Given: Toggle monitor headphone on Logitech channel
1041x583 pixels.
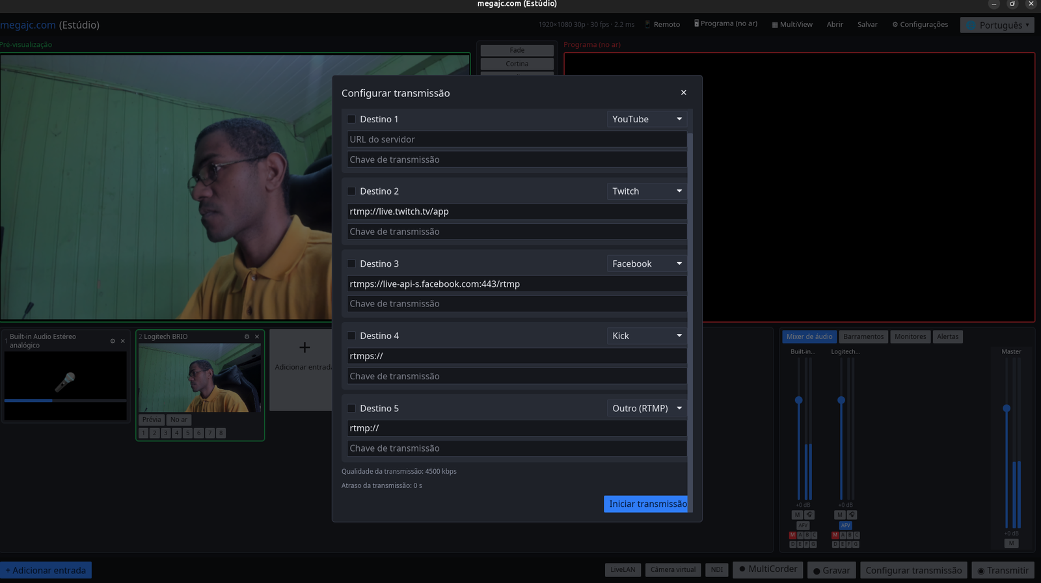Looking at the screenshot, I should point(852,515).
